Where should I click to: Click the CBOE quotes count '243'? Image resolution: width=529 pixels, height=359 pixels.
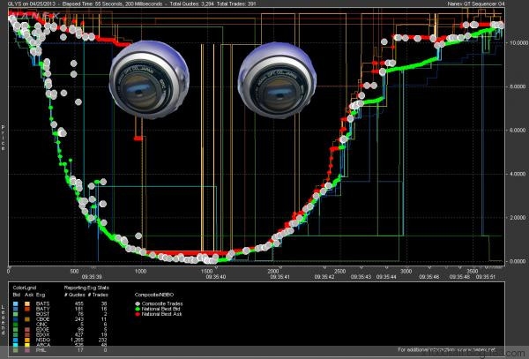pos(78,319)
